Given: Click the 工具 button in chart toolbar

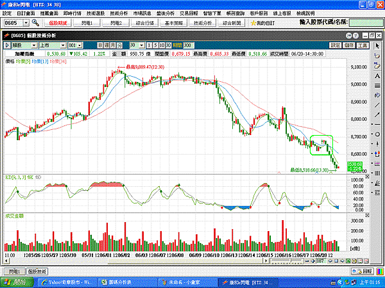Looking at the screenshot, I should pos(363,45).
